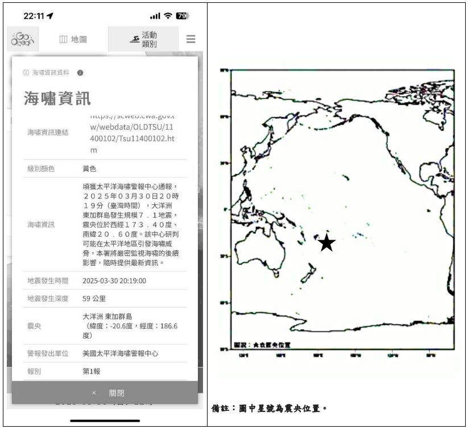Viewport: 468px width, 429px height.
Task: Click the 59 公里 depth value
Action: [94, 298]
